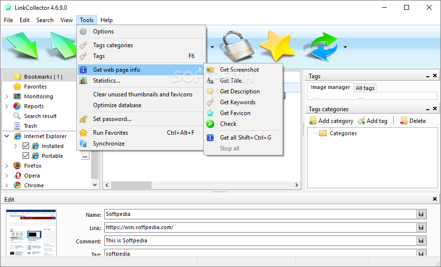Choose Optimize database
Screen dimensions: 441x267
(x=141, y=105)
